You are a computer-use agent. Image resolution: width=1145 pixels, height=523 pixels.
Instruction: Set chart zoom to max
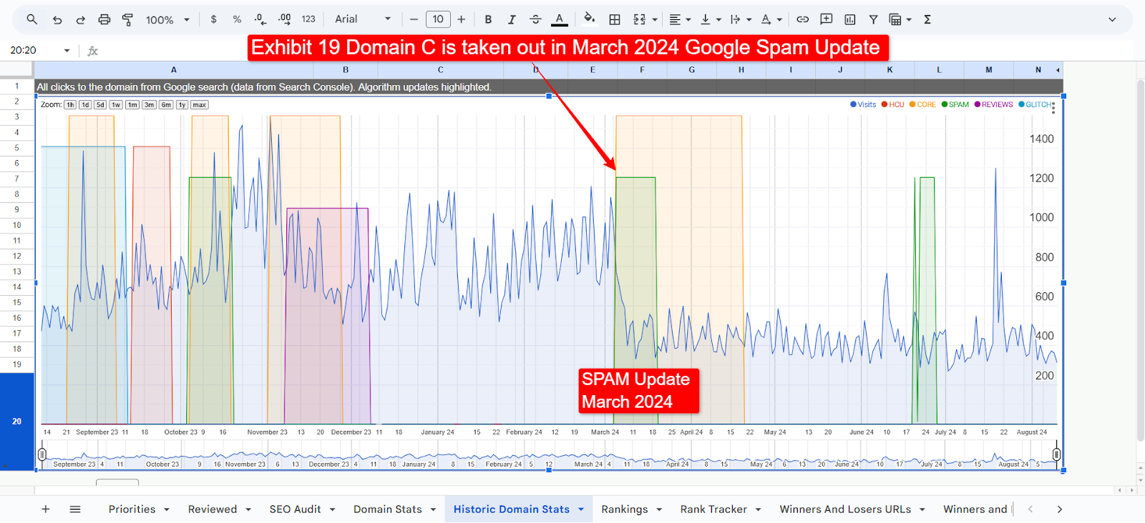click(200, 105)
